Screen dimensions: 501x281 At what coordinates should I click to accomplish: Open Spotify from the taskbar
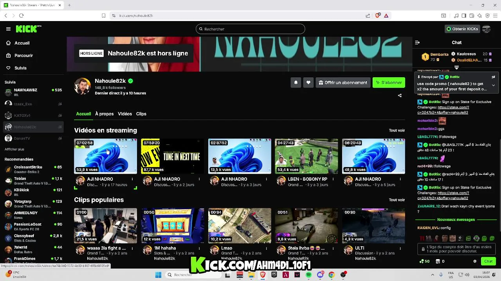pyautogui.click(x=308, y=275)
